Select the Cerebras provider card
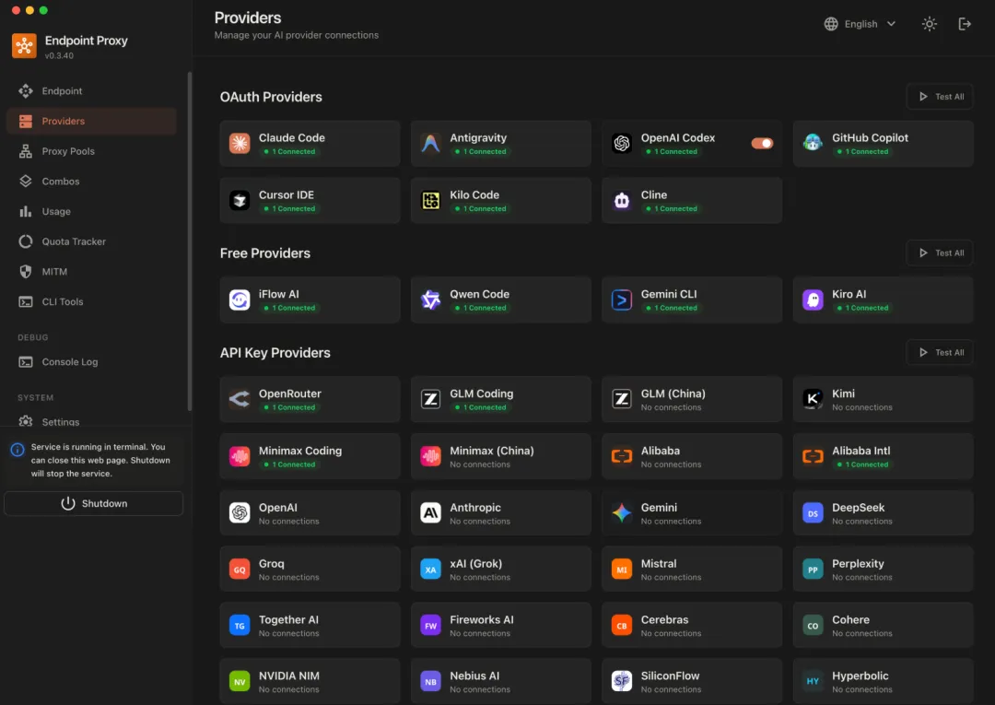Screen dimensions: 995x705 692,625
